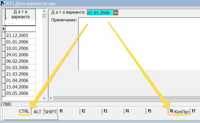Screen dimensions: 200x123
Task: Click the SHIFT modifier button
Action: (50, 112)
